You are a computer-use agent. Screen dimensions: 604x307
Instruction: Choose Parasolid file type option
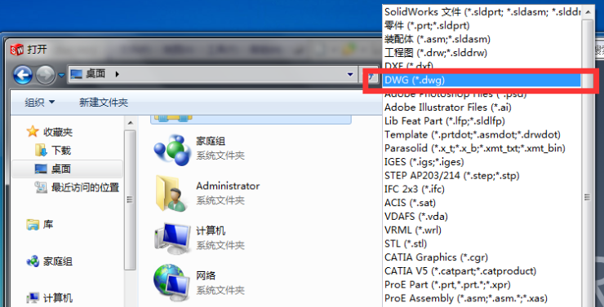tap(482, 148)
